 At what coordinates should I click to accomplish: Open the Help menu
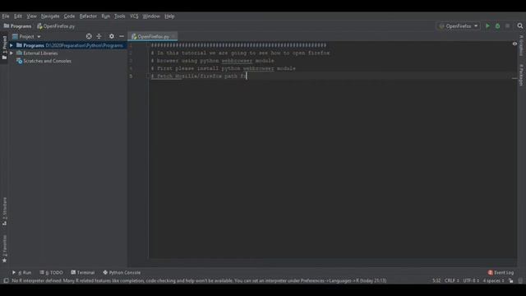(169, 16)
